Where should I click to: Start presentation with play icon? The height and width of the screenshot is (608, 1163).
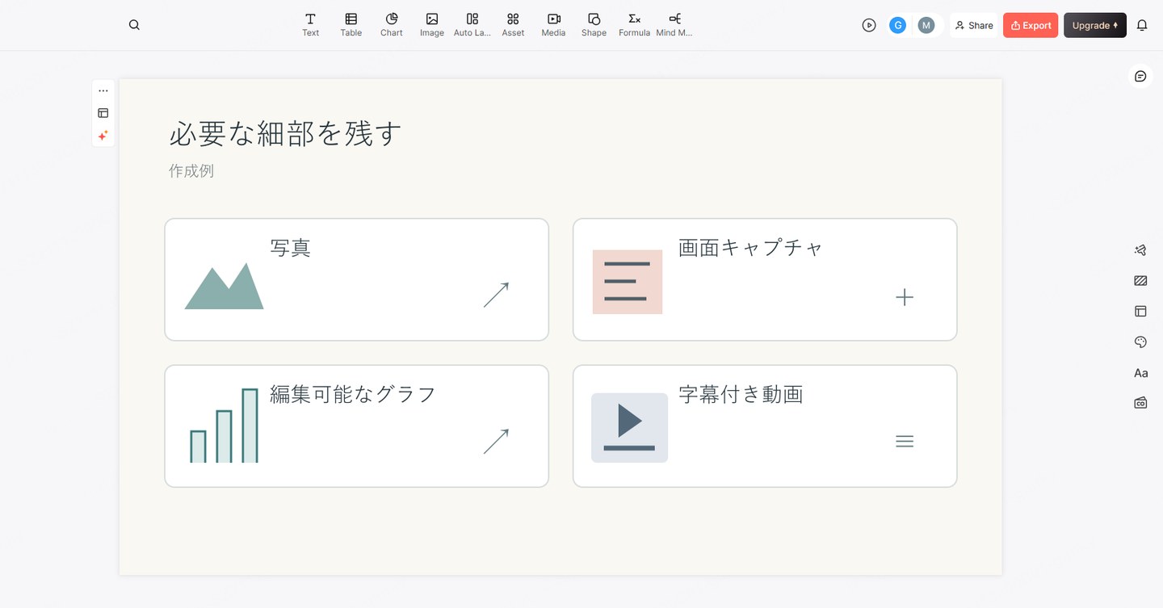point(869,25)
